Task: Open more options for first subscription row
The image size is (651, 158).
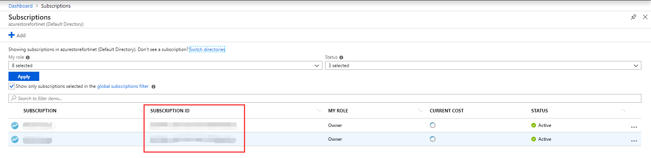Action: pyautogui.click(x=634, y=127)
